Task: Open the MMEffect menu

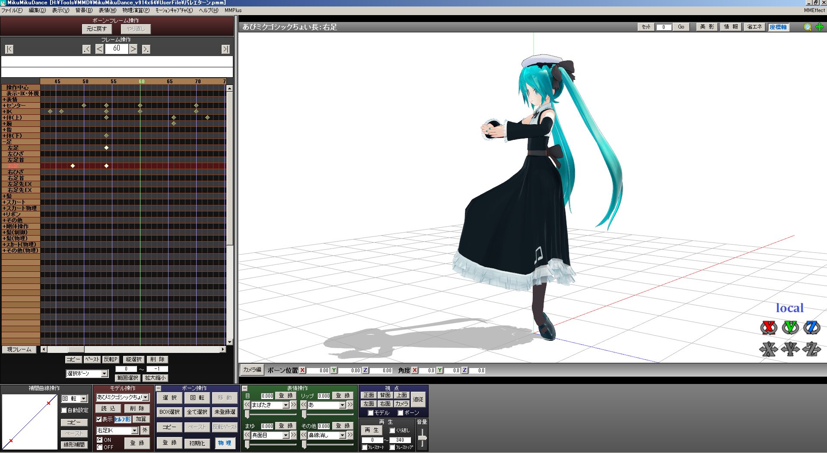Action: click(814, 10)
